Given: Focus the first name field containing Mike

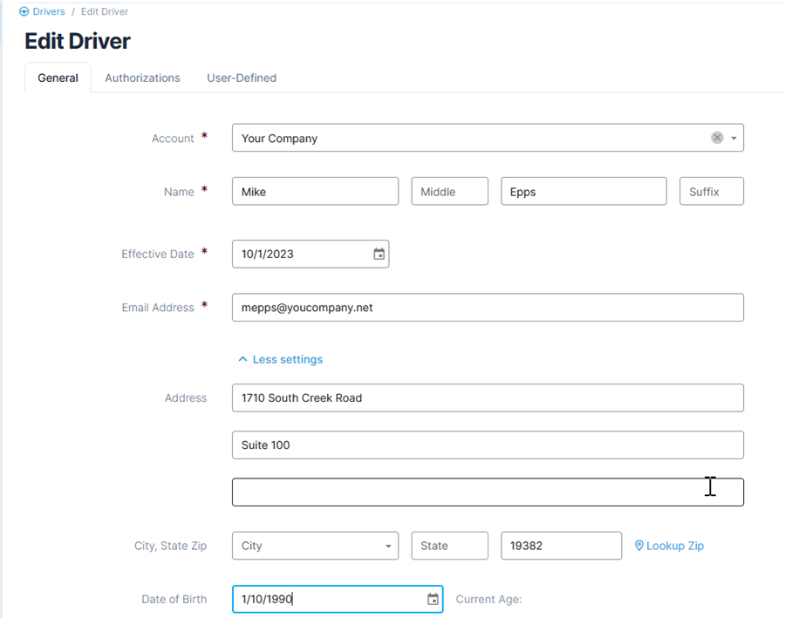Looking at the screenshot, I should pyautogui.click(x=316, y=191).
